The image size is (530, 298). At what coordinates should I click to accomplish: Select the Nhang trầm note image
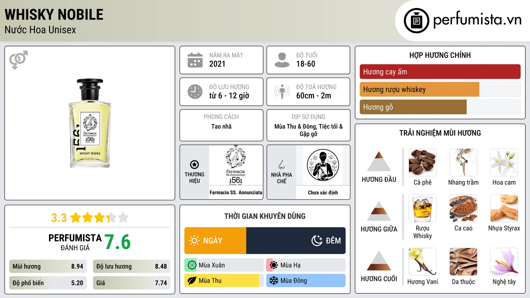[x=463, y=162]
